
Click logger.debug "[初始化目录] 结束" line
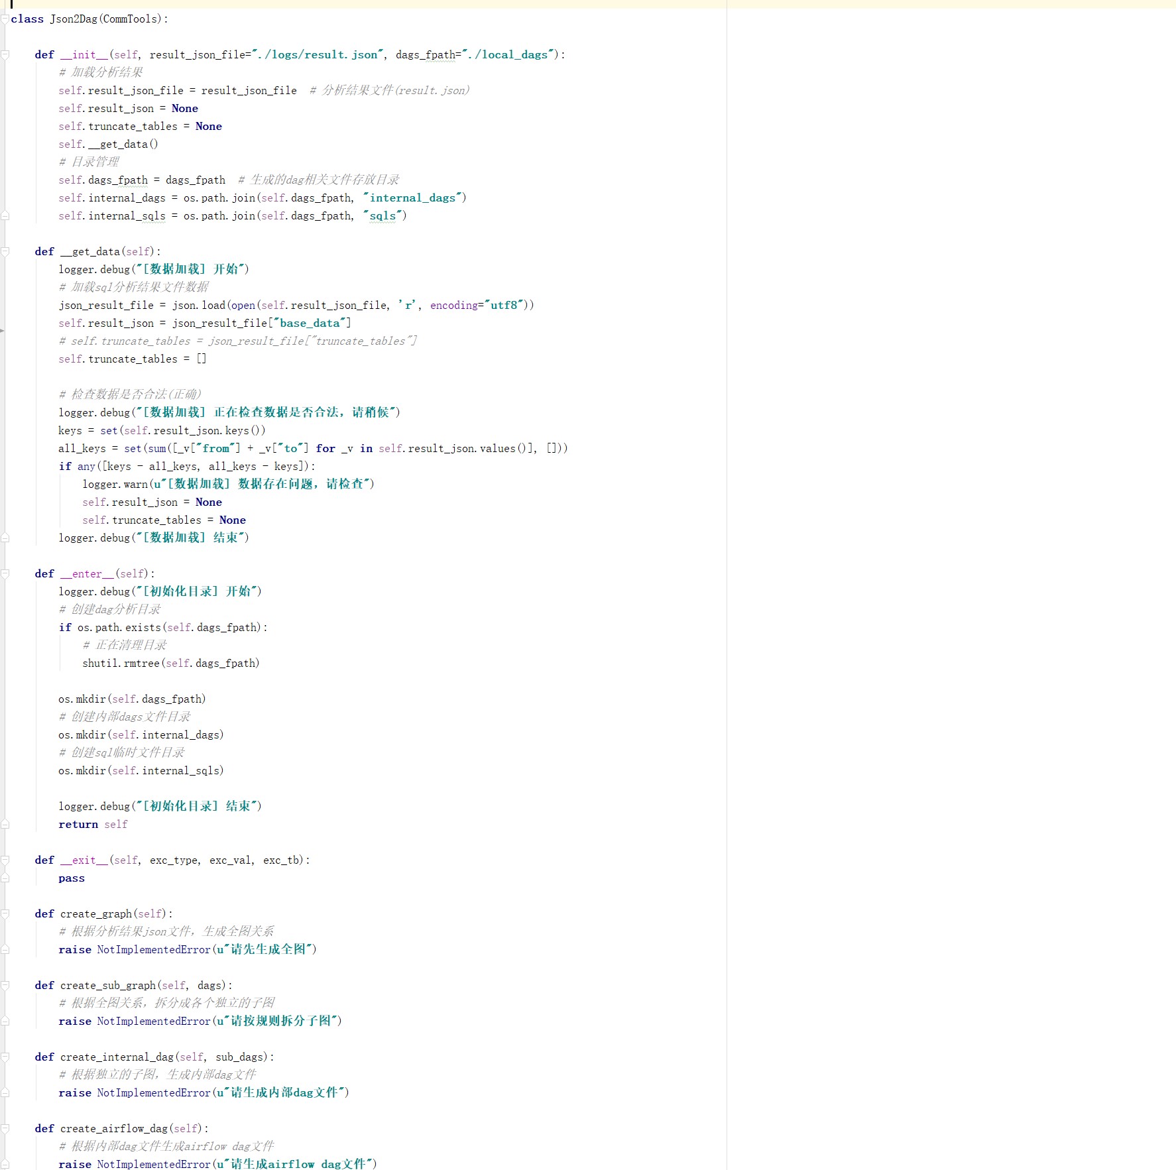point(160,806)
